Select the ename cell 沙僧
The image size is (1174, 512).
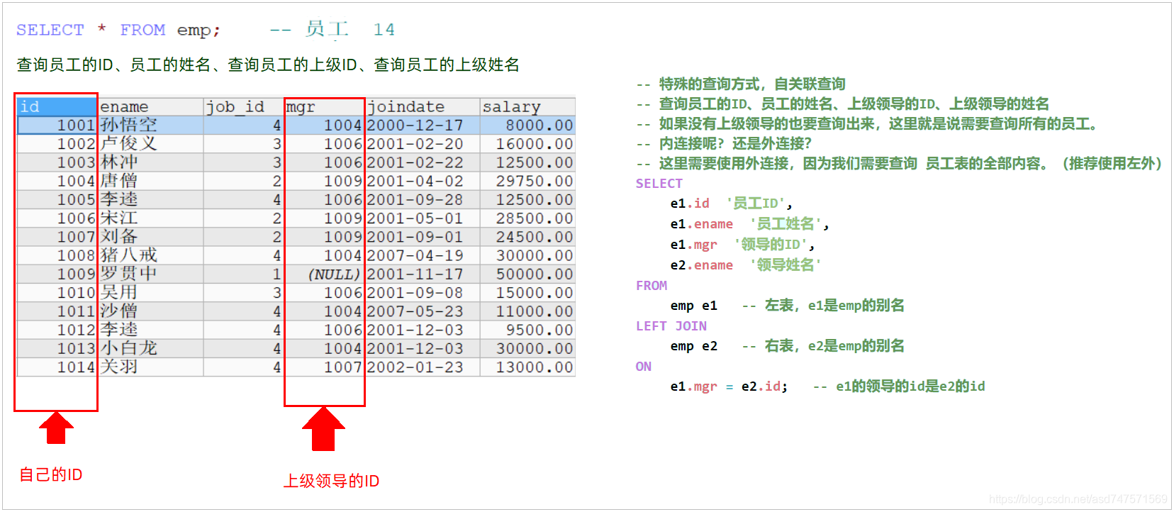coord(150,311)
